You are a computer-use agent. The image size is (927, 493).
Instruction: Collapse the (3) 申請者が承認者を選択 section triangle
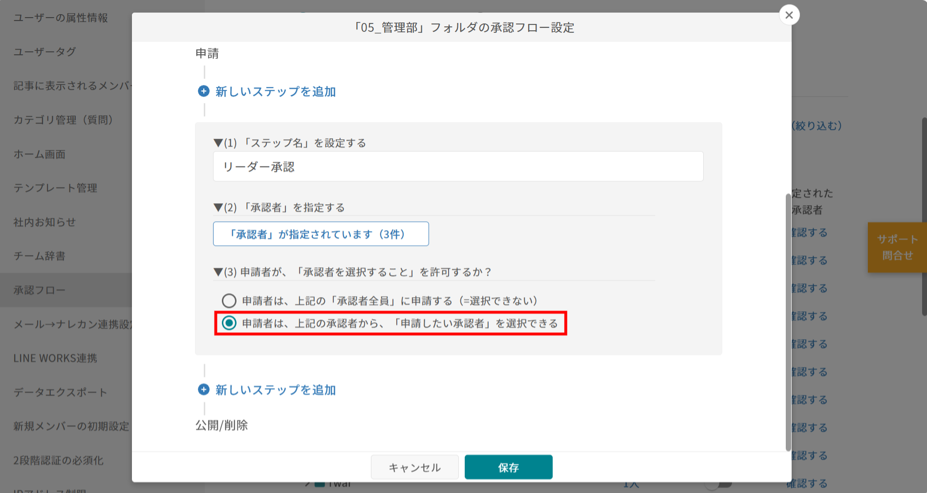click(x=218, y=272)
